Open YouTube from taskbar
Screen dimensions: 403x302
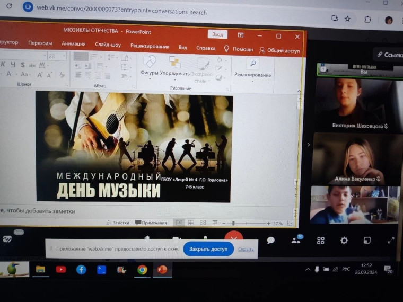[60, 269]
